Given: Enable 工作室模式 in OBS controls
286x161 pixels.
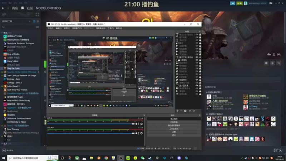Looking at the screenshot, I should pyautogui.click(x=174, y=129).
